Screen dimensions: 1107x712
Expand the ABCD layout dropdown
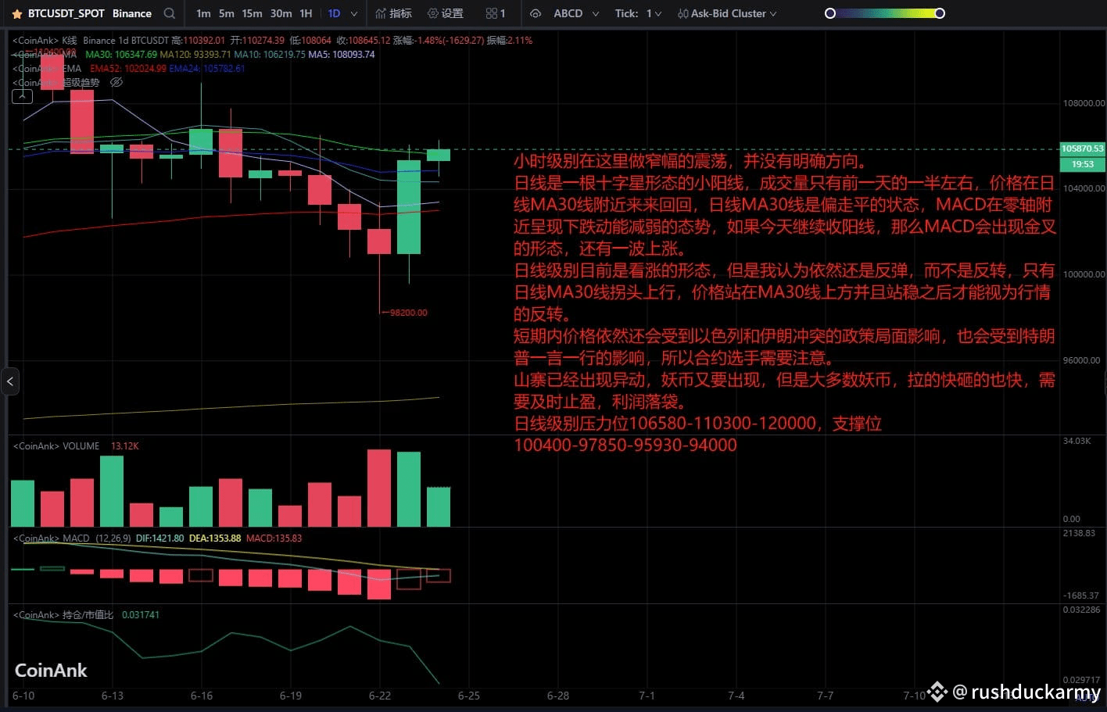tap(576, 13)
